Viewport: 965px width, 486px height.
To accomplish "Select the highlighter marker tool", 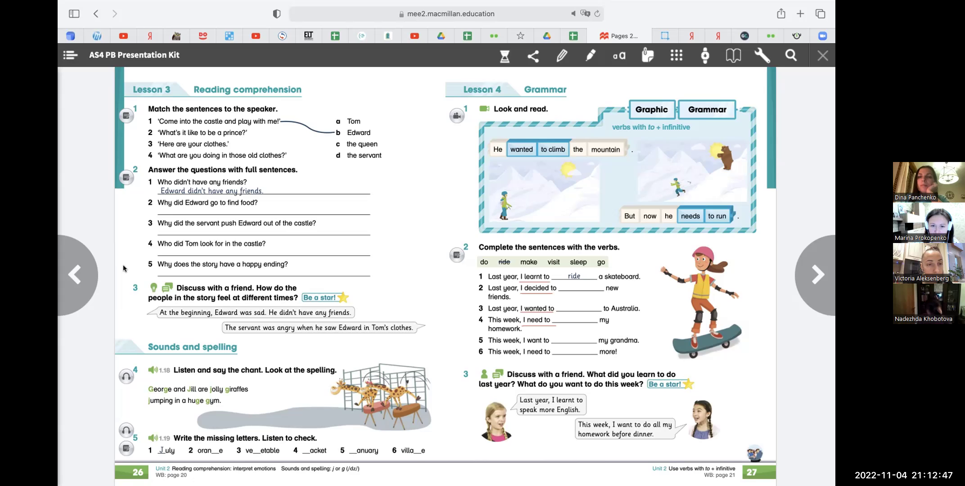I will click(591, 56).
